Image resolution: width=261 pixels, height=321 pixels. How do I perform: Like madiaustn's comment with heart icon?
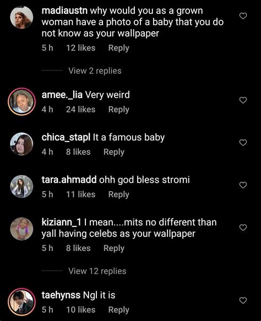point(243,16)
